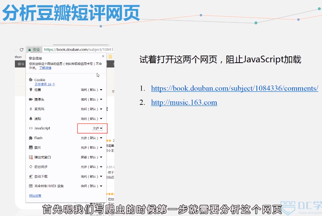322x216 pixels.
Task: Click the secure padlock icon
Action: click(29, 50)
